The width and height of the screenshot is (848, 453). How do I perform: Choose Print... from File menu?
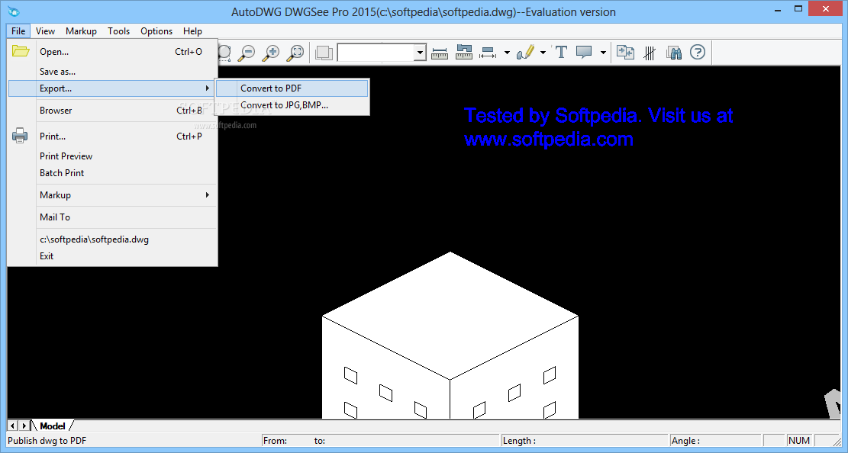112,137
